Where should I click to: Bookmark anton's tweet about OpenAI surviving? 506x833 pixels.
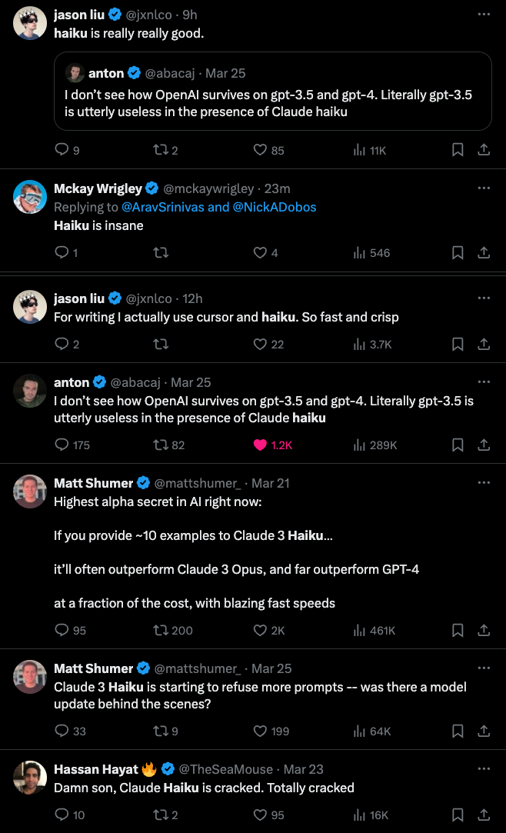pyautogui.click(x=457, y=445)
